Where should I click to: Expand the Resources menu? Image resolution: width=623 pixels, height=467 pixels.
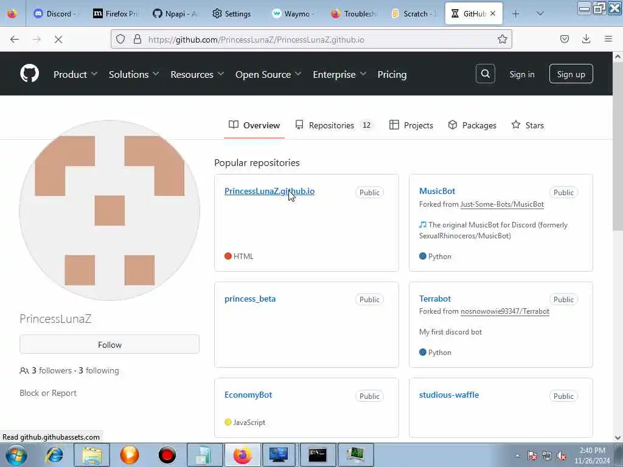coord(197,74)
